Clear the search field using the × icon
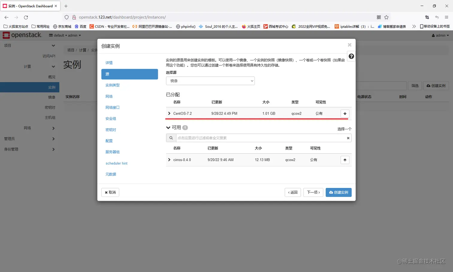Viewport: 453px width, 272px height. click(348, 138)
